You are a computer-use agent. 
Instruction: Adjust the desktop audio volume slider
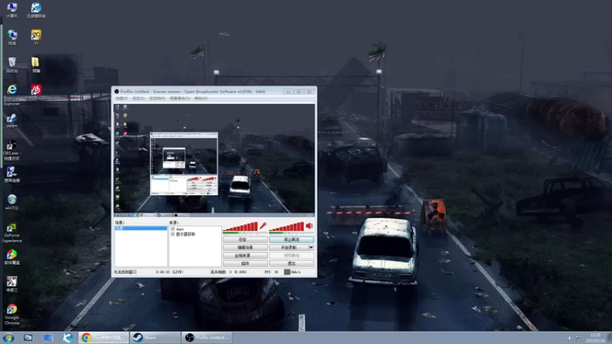click(286, 226)
